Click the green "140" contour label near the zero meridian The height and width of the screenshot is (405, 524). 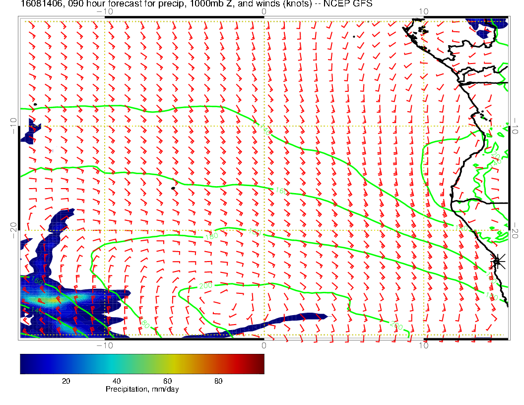tap(265, 130)
